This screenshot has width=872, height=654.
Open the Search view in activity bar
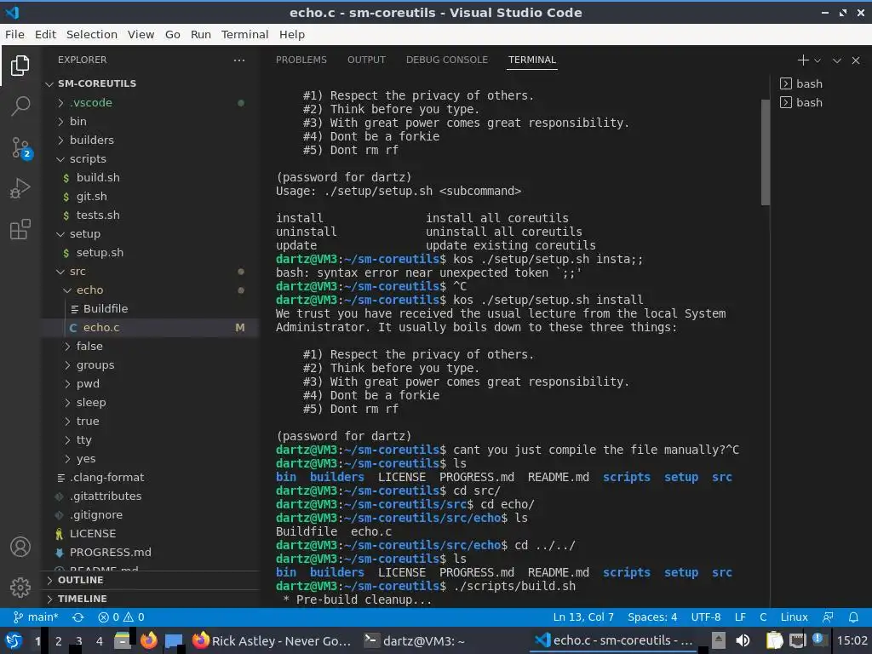[x=20, y=106]
